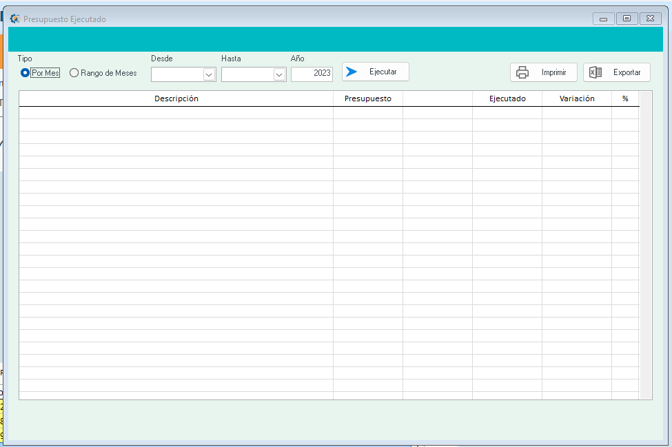Click the table's vertical scrollbar track
Screen dimensions: 672x447
(646, 248)
